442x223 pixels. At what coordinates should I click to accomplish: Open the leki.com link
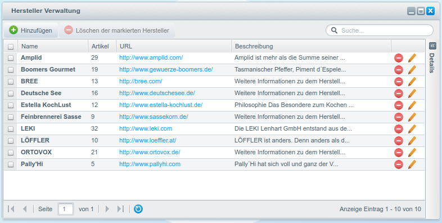click(146, 129)
